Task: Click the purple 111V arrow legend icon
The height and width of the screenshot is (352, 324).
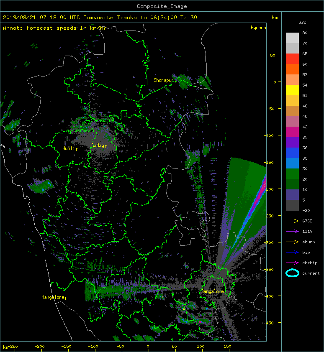Action: coord(292,232)
